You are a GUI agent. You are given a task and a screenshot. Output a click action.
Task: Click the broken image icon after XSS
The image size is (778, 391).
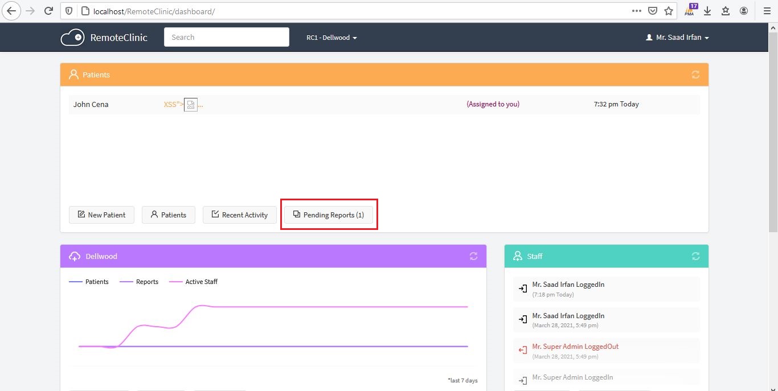coord(191,105)
